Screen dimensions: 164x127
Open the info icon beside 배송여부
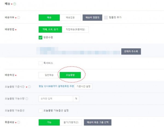click(19, 17)
